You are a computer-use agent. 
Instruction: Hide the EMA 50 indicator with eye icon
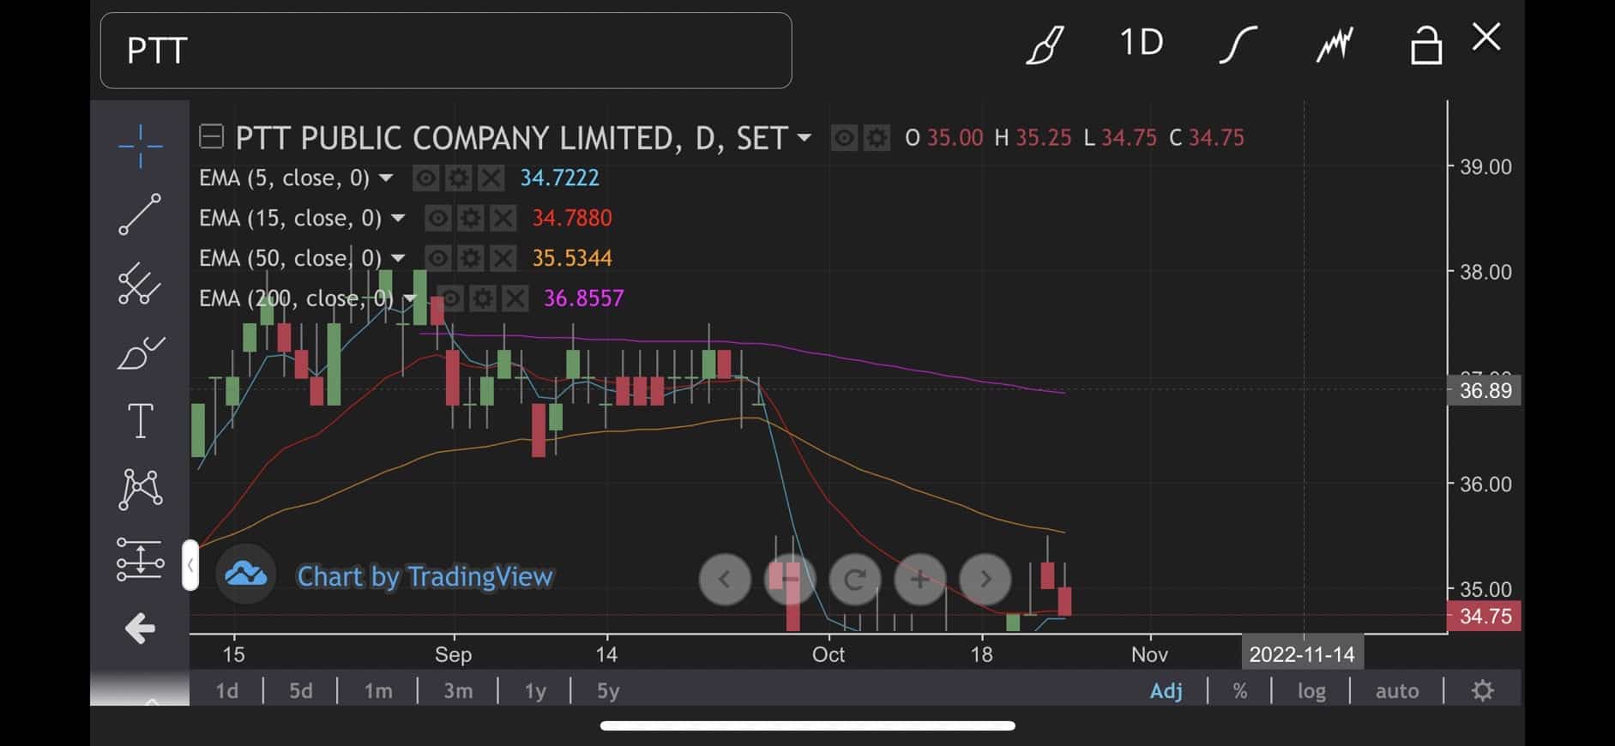point(438,258)
